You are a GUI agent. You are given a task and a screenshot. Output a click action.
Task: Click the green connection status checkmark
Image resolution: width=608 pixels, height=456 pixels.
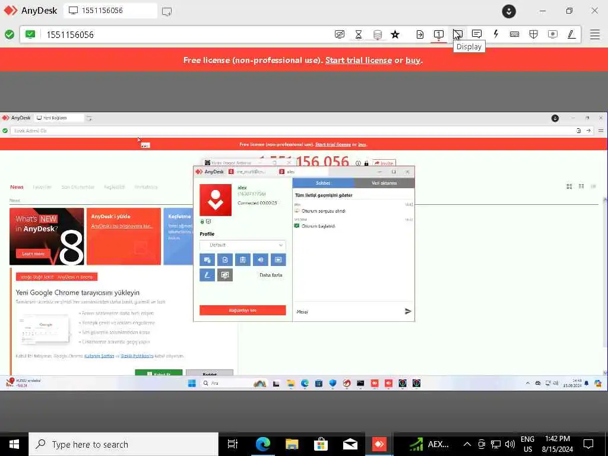coord(9,34)
